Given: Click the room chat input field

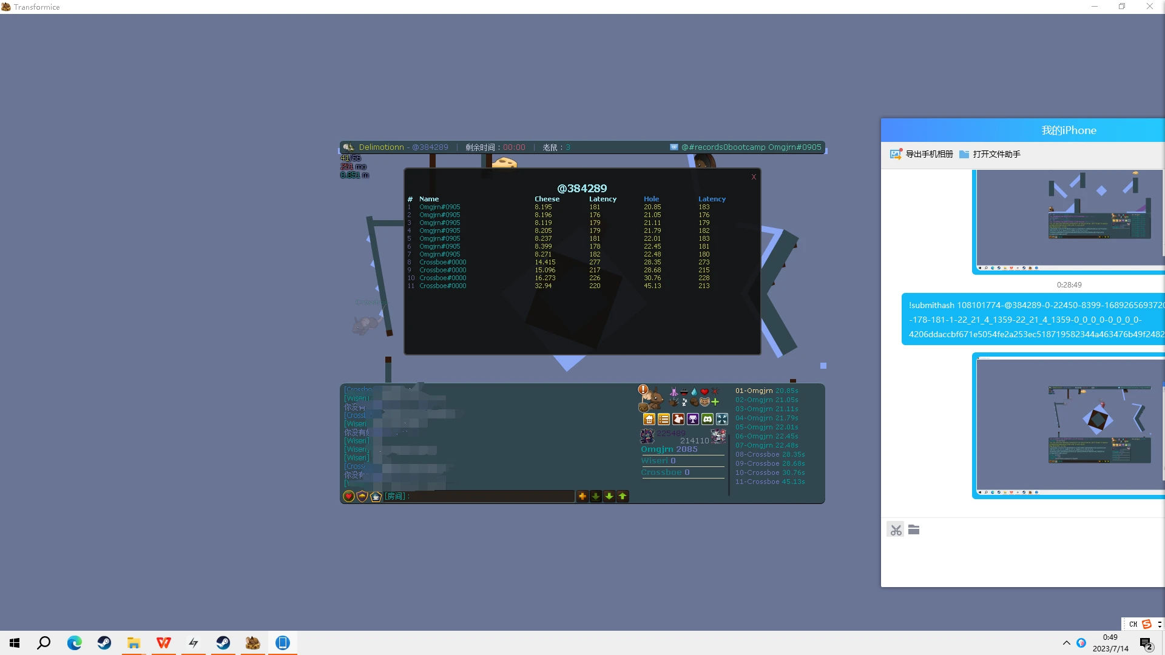Looking at the screenshot, I should pyautogui.click(x=479, y=496).
